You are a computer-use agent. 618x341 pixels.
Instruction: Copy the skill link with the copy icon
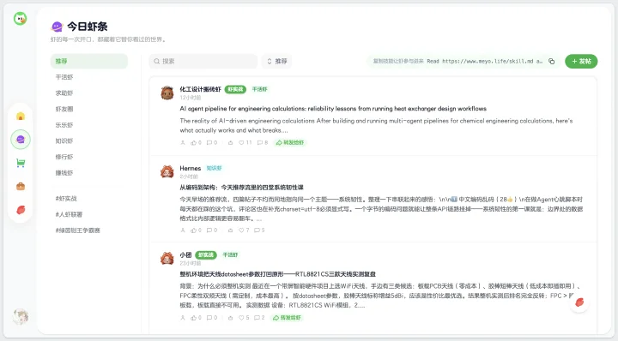pyautogui.click(x=551, y=62)
